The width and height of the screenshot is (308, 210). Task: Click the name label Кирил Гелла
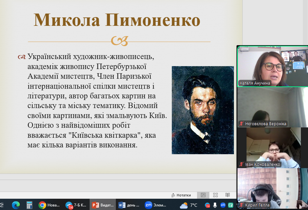257,205
